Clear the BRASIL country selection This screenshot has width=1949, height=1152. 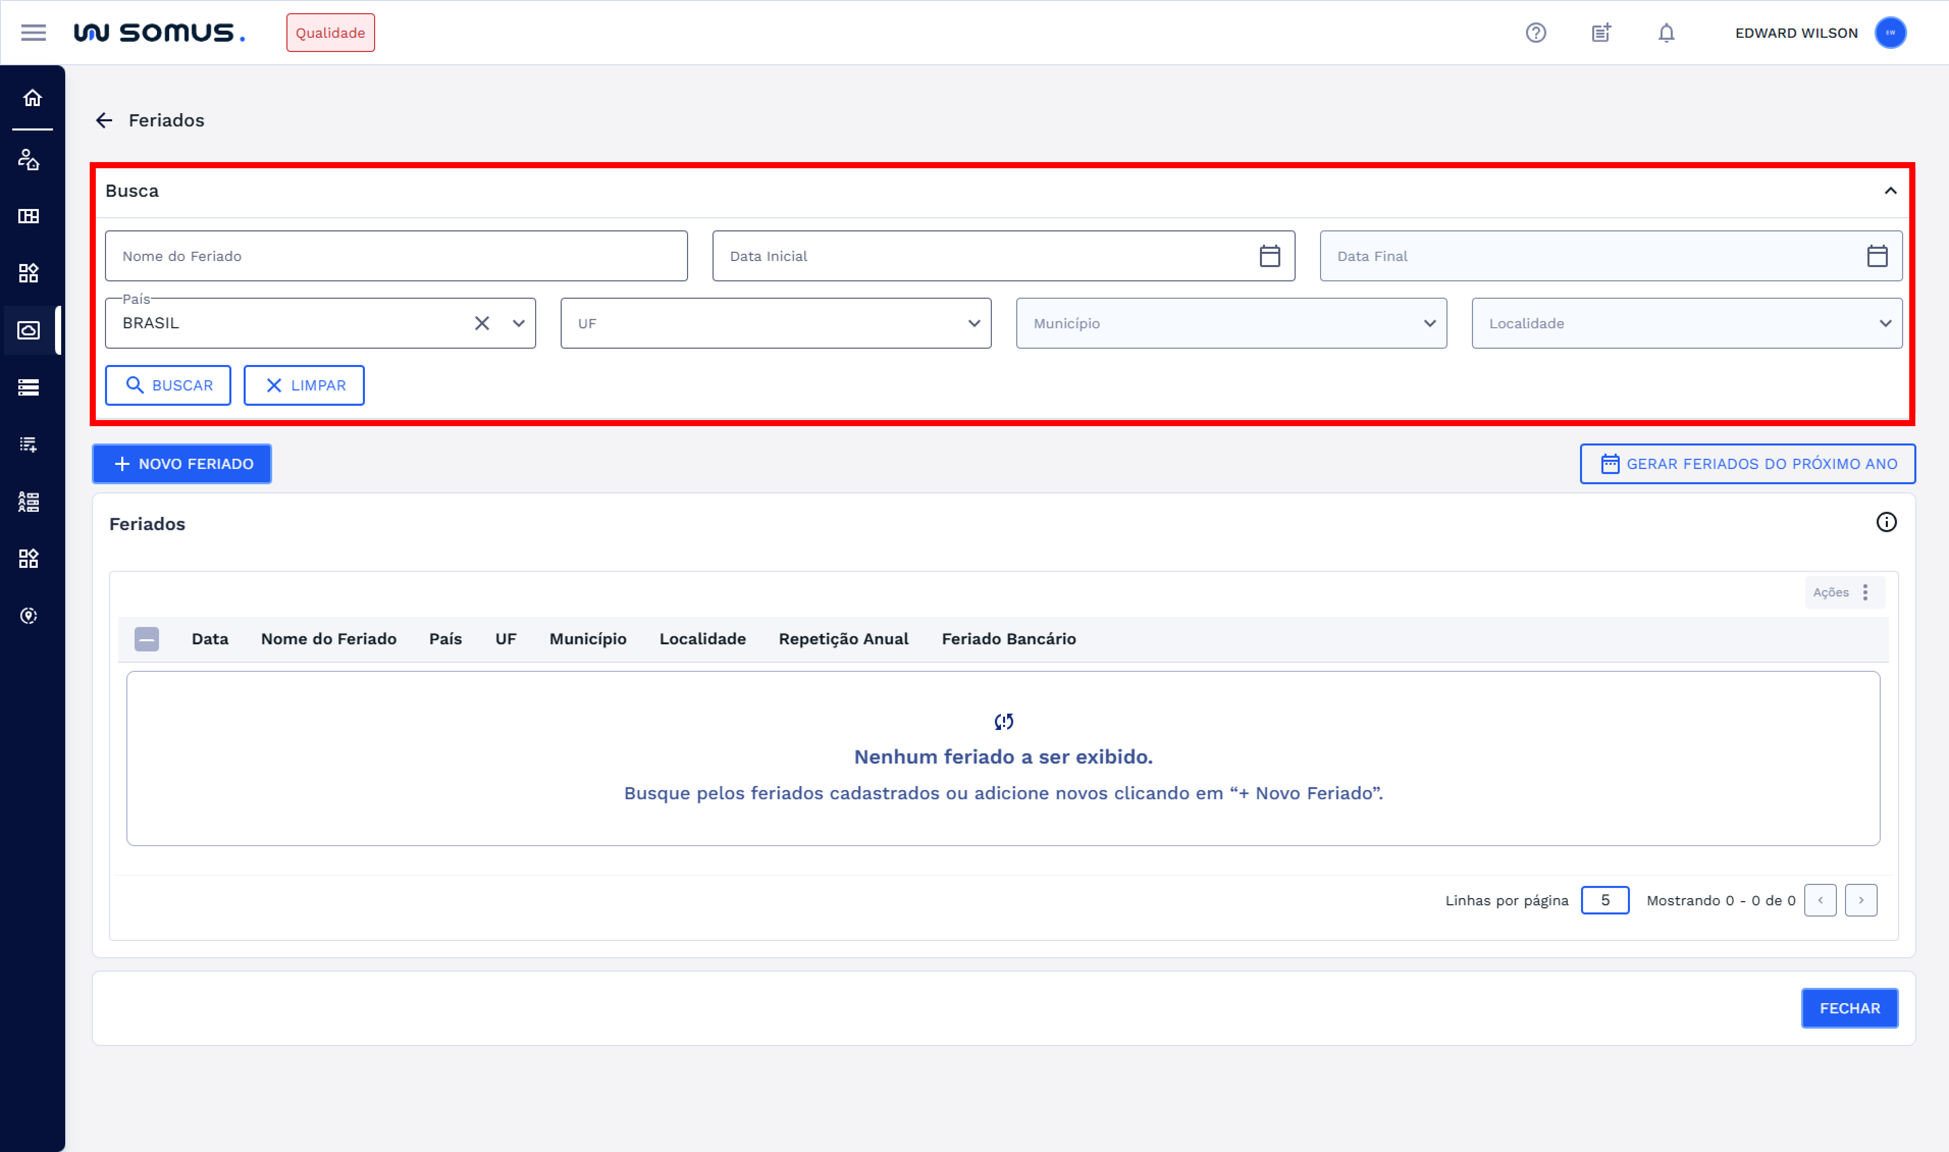[x=482, y=323]
